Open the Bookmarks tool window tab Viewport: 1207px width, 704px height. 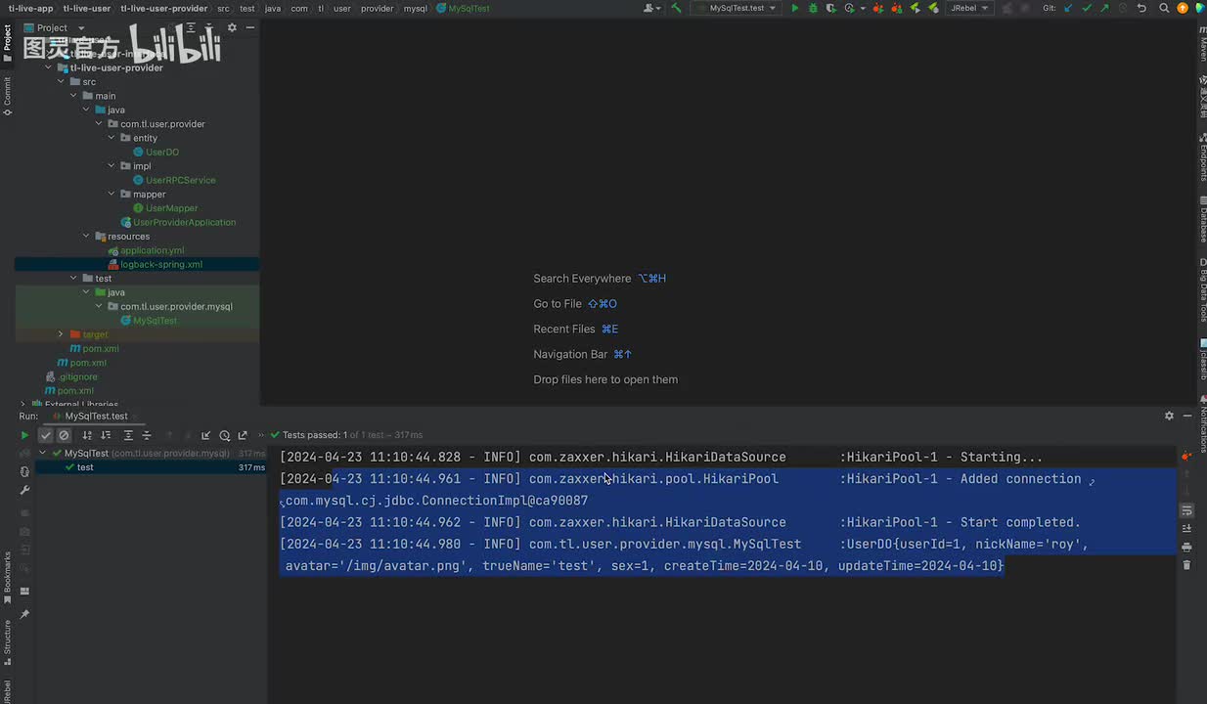tap(7, 577)
